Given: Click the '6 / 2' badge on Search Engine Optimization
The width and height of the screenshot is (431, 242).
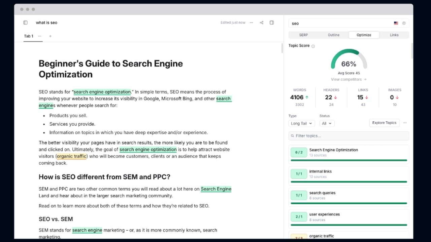Looking at the screenshot, I should click(x=299, y=152).
